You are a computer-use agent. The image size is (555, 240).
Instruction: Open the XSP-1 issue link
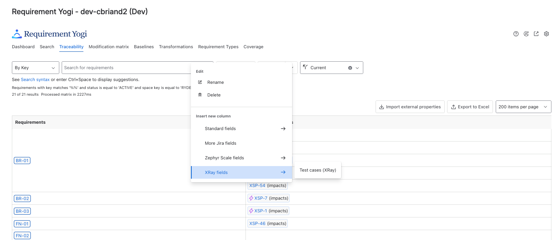click(x=261, y=211)
